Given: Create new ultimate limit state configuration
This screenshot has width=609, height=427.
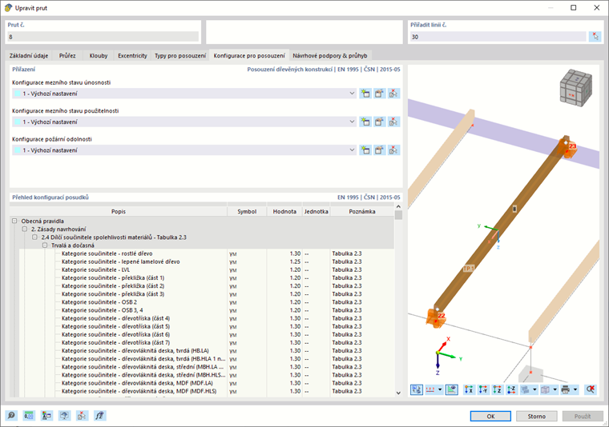Looking at the screenshot, I should [x=365, y=94].
